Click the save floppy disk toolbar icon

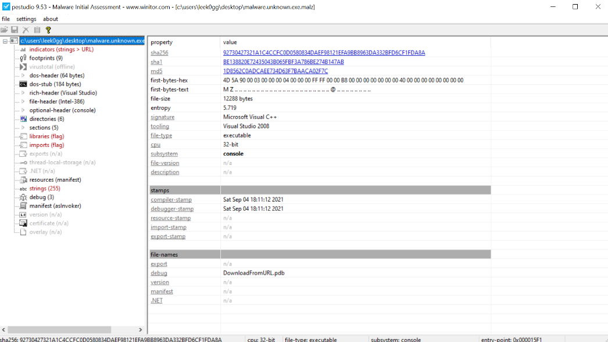[x=15, y=30]
